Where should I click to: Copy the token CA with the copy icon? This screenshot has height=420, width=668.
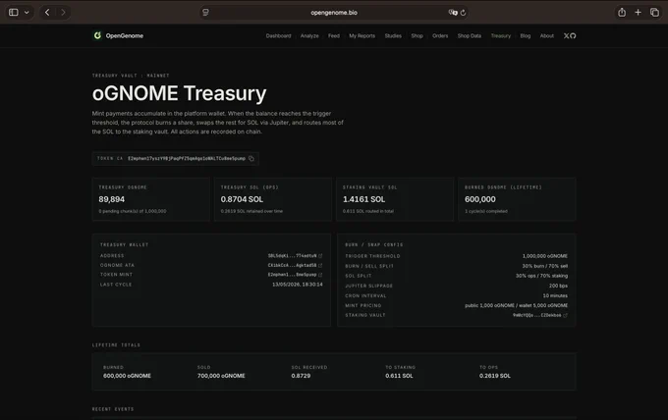251,158
